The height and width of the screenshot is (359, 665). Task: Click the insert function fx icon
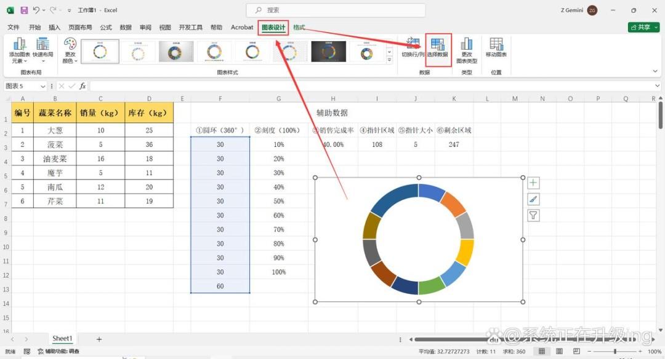(83, 86)
